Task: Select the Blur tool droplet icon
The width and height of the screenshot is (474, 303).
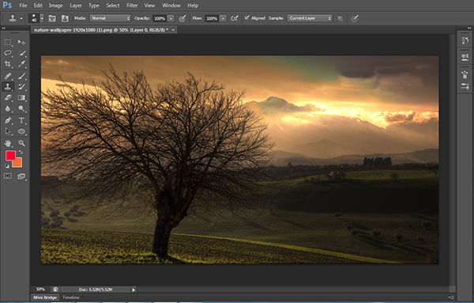Action: (8, 108)
